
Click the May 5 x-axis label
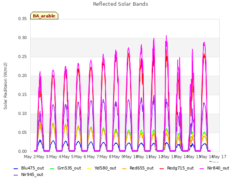click(67, 157)
